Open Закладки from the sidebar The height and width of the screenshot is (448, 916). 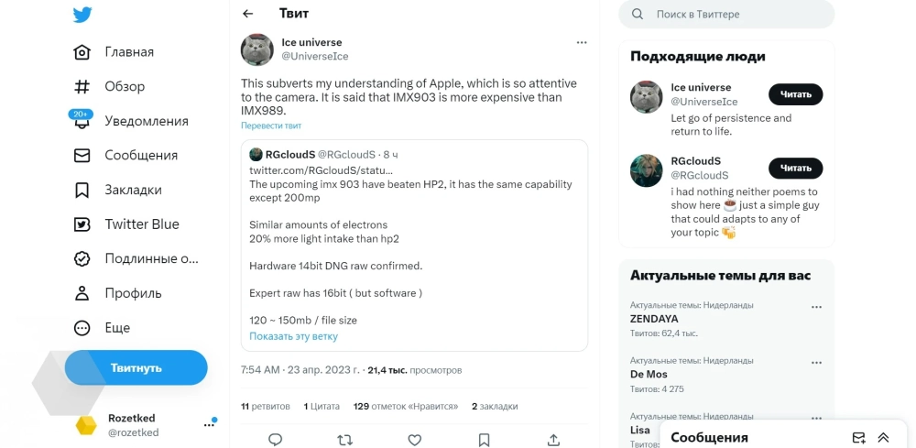133,190
